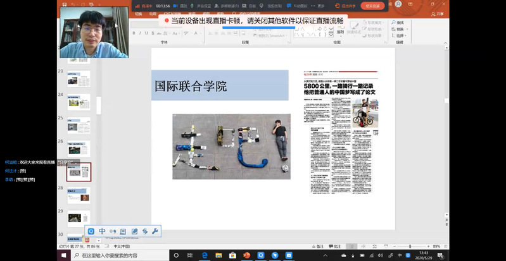
Task: Open Microsoft Store from the taskbar
Action: 232,255
